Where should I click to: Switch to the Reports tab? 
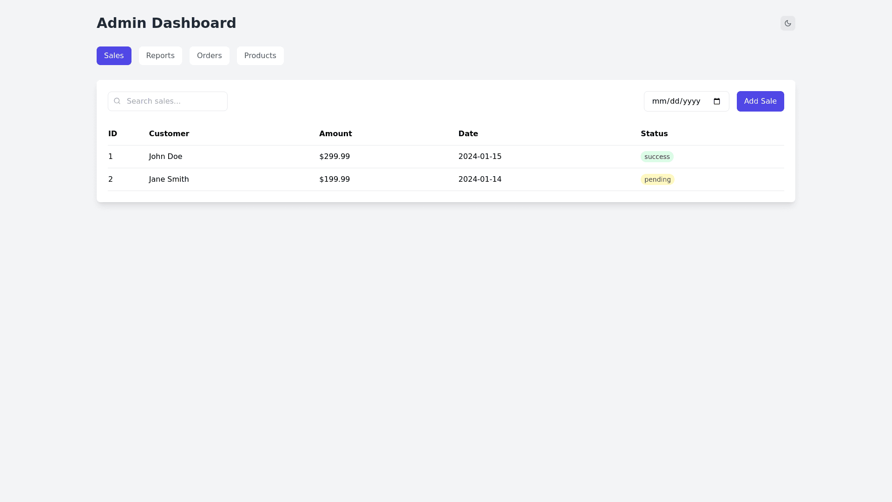[x=160, y=55]
